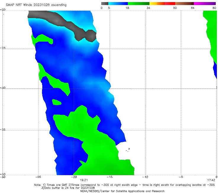Select the yellow portion of the wind color bar
Viewport: 219px width, 193px height.
[153, 4]
